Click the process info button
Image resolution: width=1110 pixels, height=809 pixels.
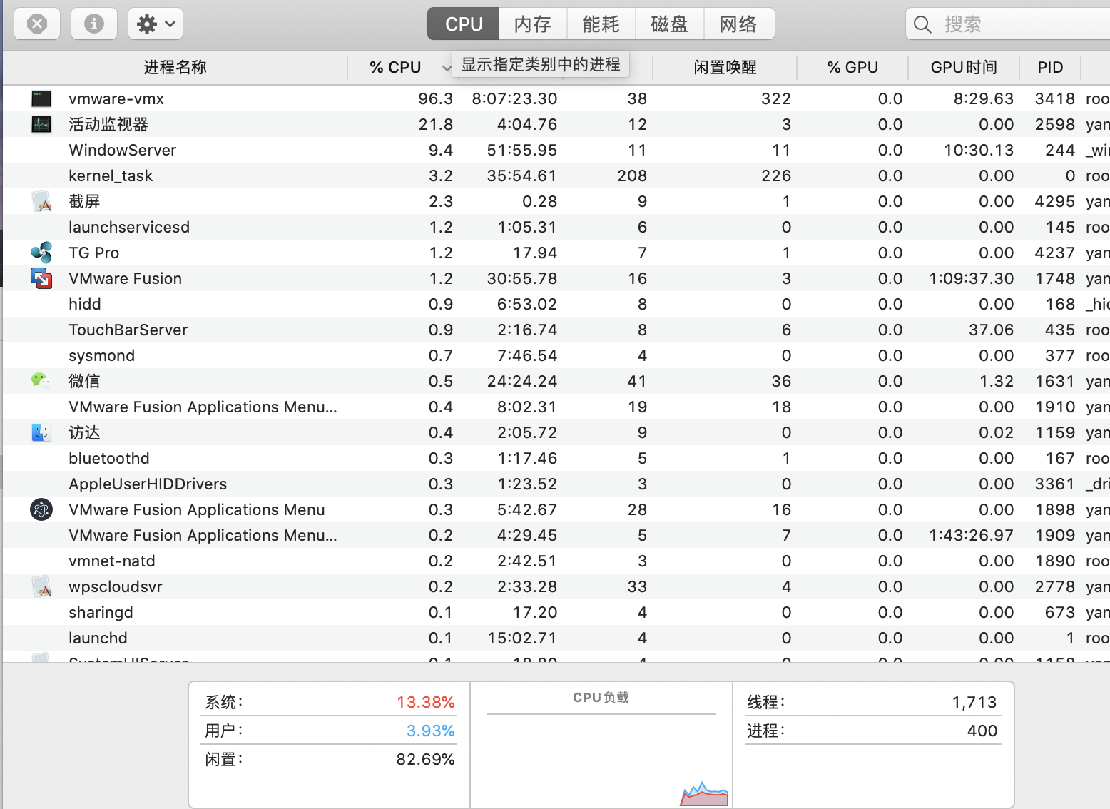tap(94, 24)
